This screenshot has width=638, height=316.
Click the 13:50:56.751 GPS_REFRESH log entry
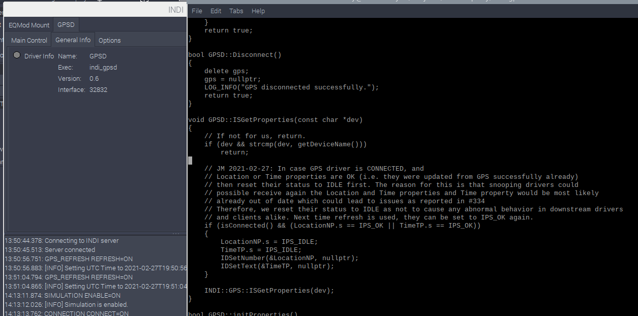69,259
